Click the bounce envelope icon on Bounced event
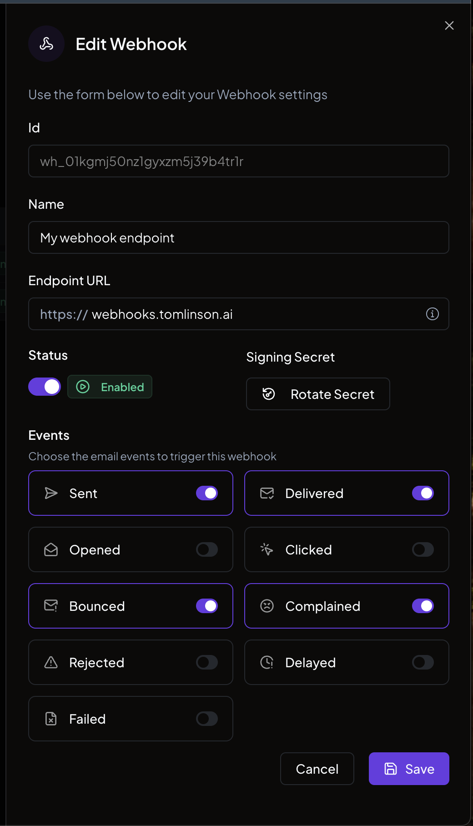This screenshot has height=826, width=473. 51,606
